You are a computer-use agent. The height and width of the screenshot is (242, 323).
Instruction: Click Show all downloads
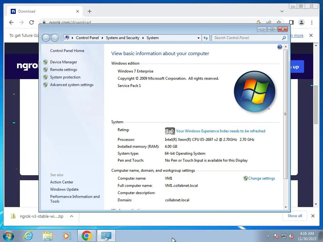coord(295,216)
